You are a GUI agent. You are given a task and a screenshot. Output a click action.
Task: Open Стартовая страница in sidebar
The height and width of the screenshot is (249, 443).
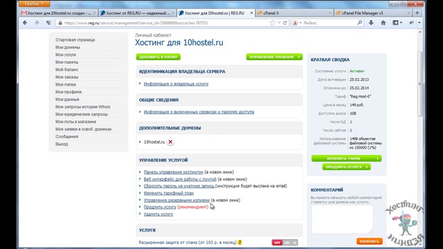[75, 40]
